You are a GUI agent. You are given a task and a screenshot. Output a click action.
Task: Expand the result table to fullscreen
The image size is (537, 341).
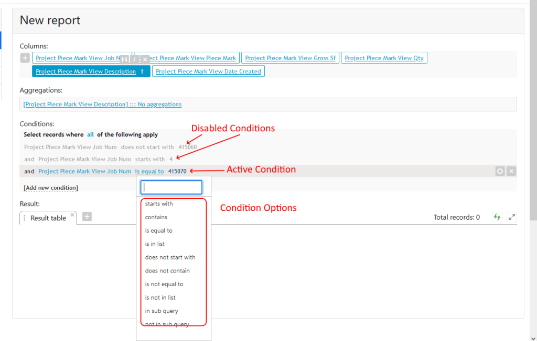pyautogui.click(x=511, y=217)
